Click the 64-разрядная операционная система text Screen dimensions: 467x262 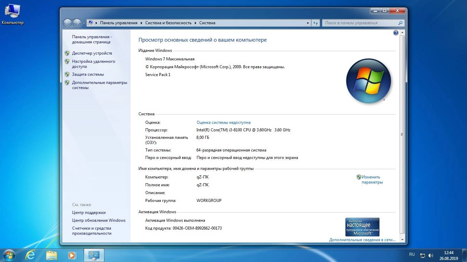[x=231, y=150]
